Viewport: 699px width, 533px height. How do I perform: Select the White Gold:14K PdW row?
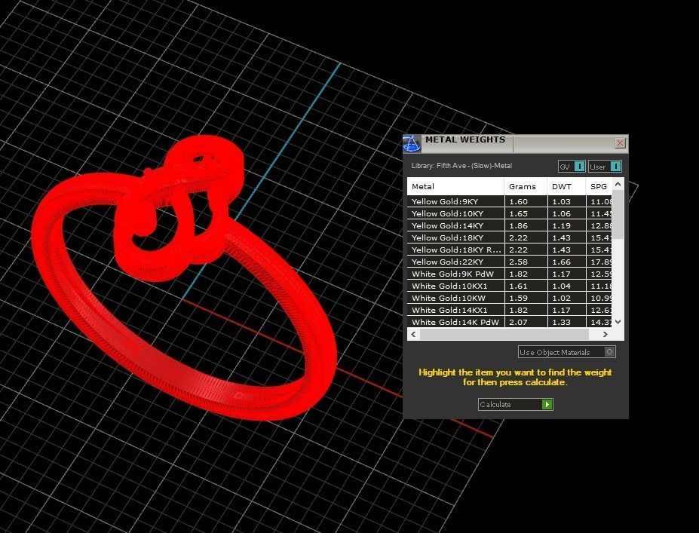(510, 322)
